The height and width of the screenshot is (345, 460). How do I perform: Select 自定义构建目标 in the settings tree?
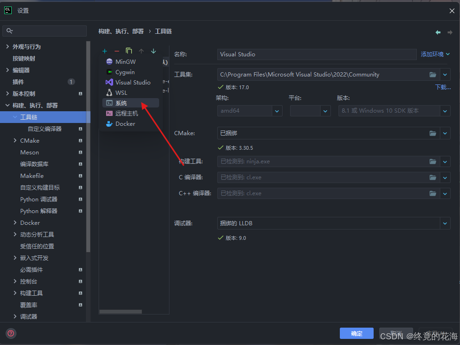(43, 187)
